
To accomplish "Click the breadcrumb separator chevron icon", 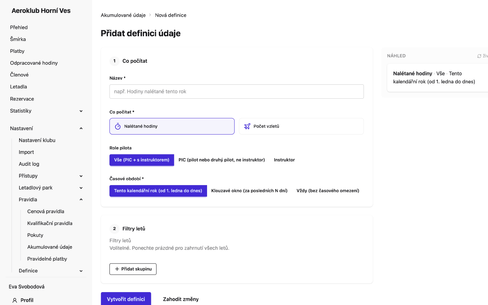I will pos(150,15).
